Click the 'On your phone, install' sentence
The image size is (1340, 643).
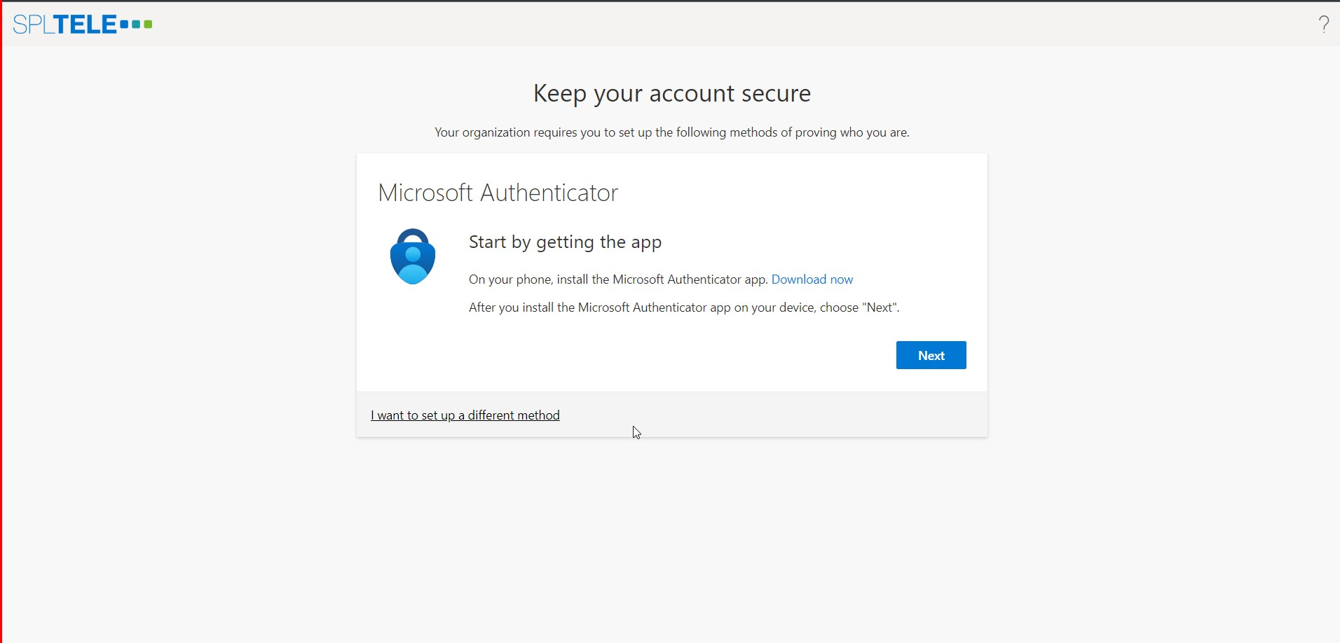[x=618, y=279]
